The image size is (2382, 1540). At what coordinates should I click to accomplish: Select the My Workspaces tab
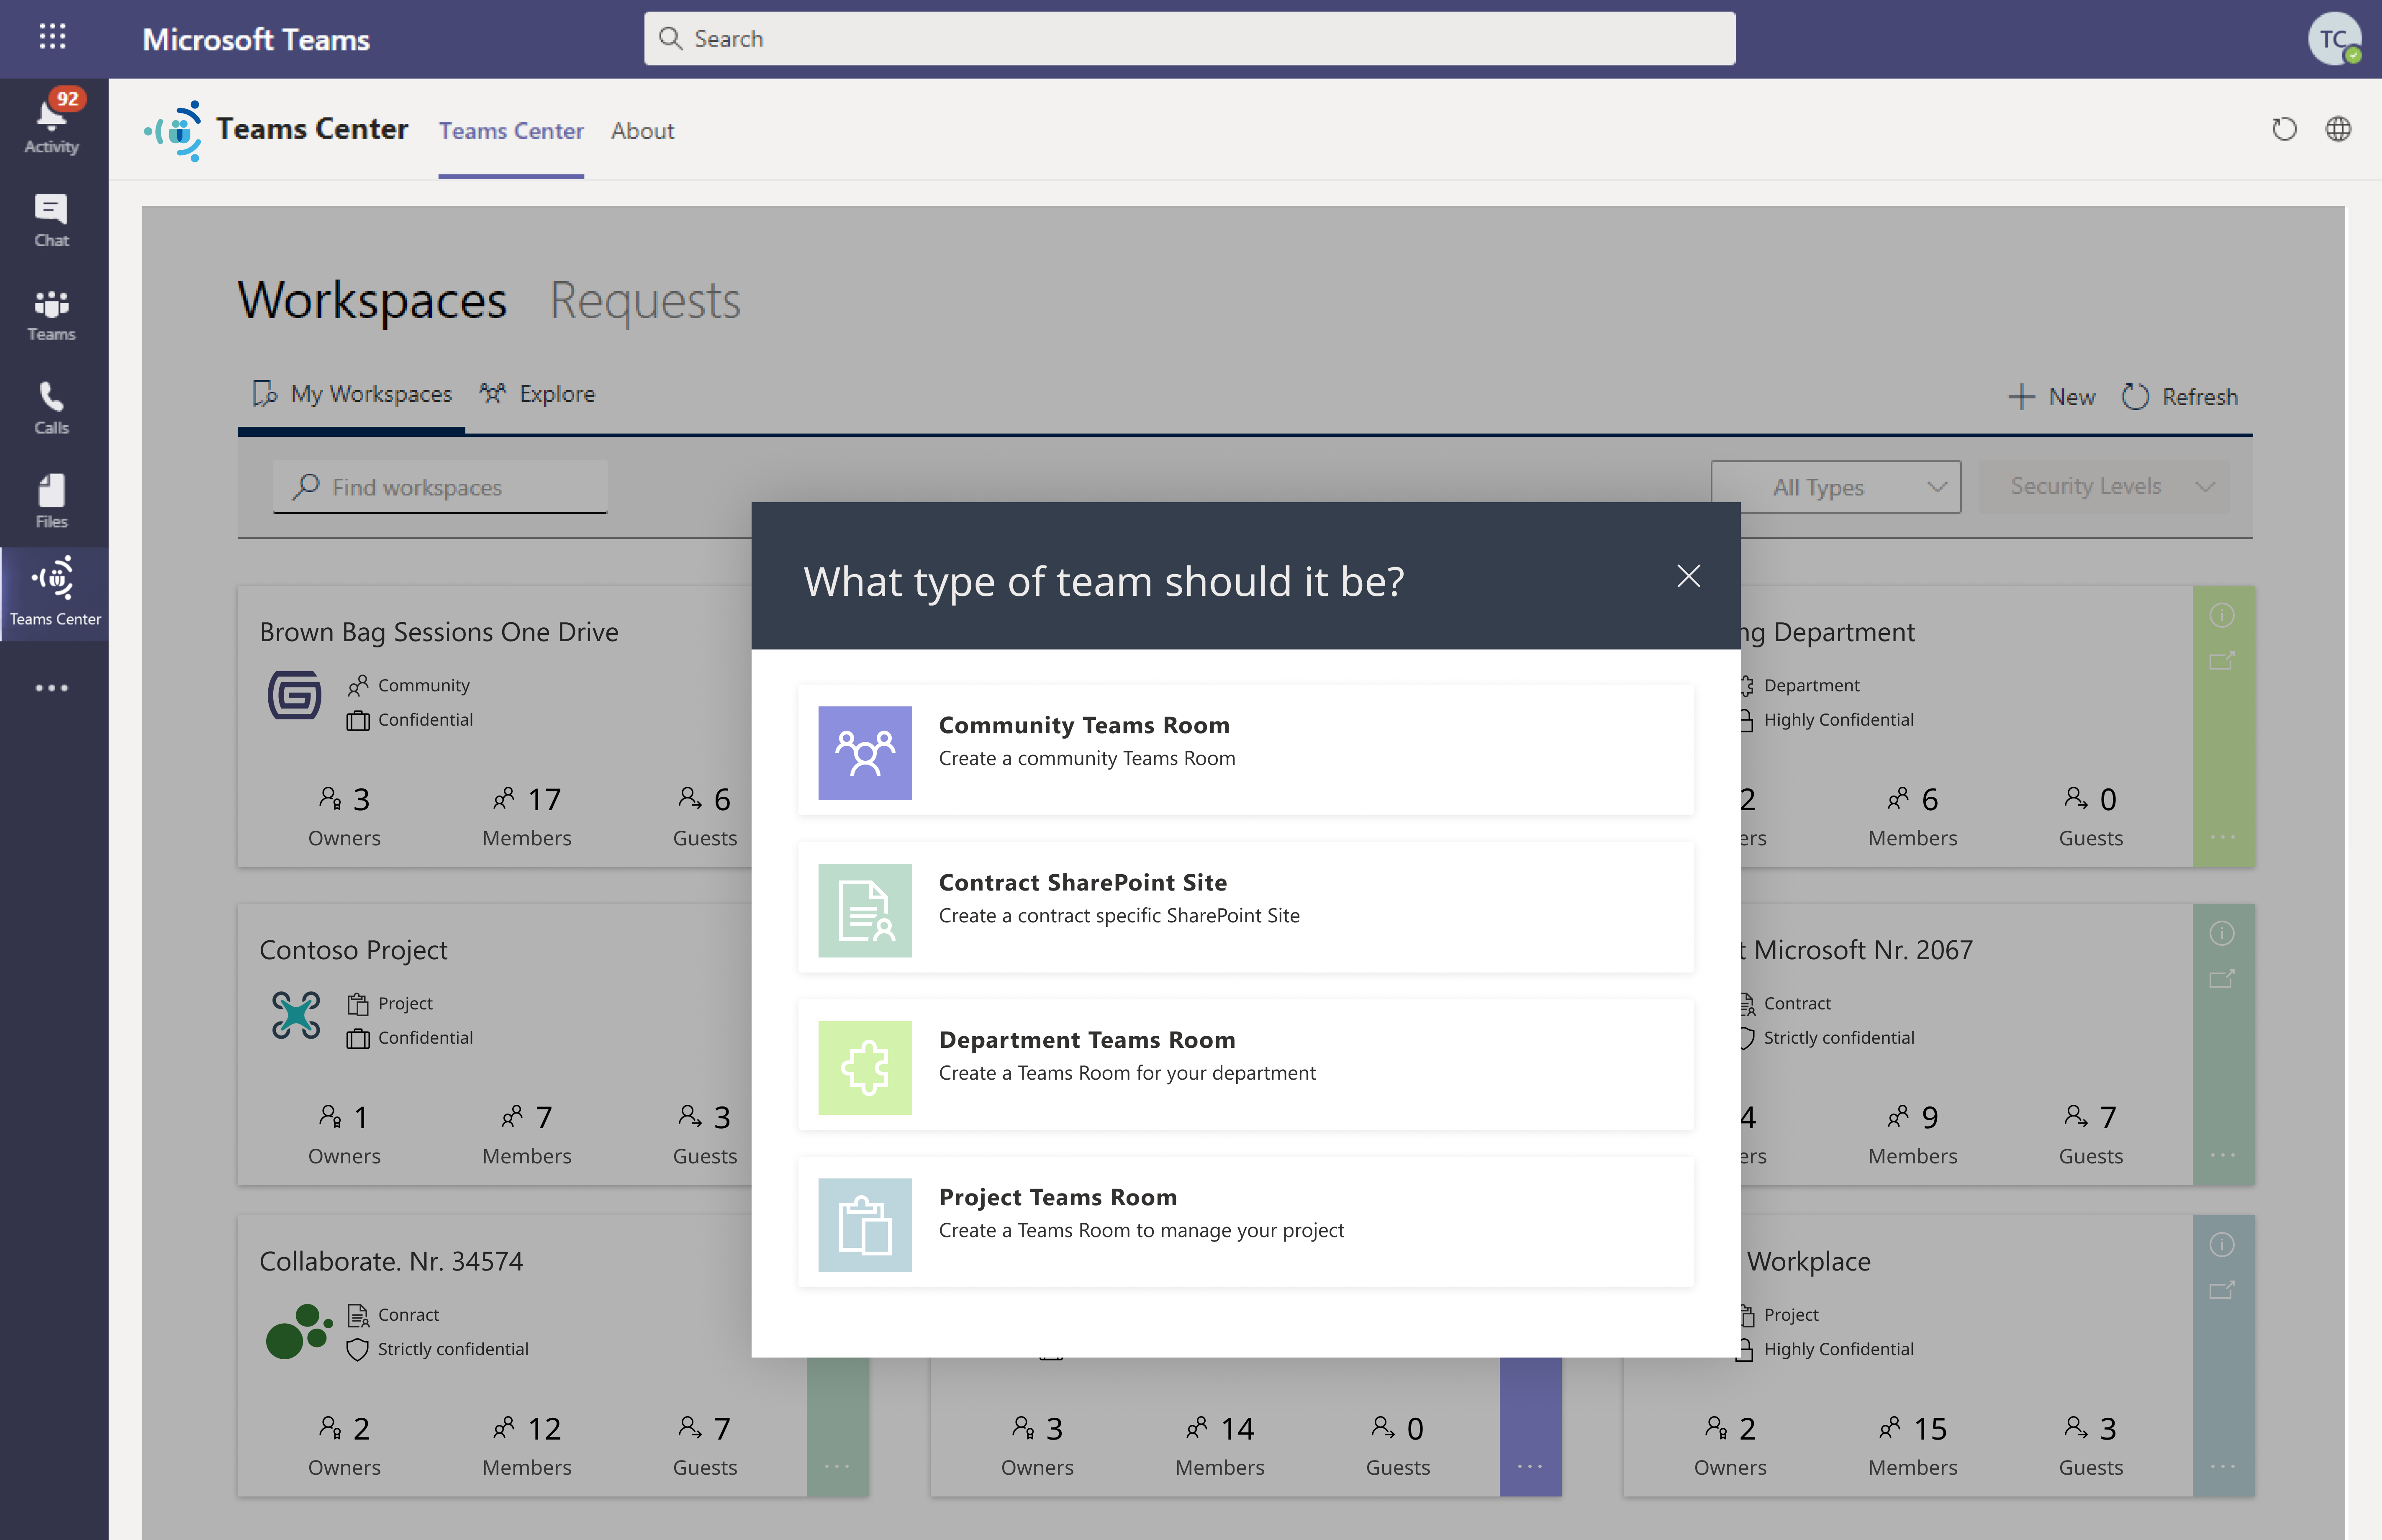pyautogui.click(x=352, y=394)
